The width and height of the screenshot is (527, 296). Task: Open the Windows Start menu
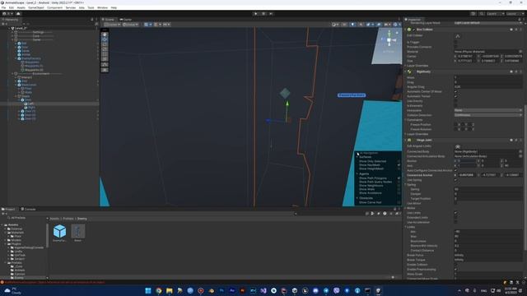[x=148, y=290]
